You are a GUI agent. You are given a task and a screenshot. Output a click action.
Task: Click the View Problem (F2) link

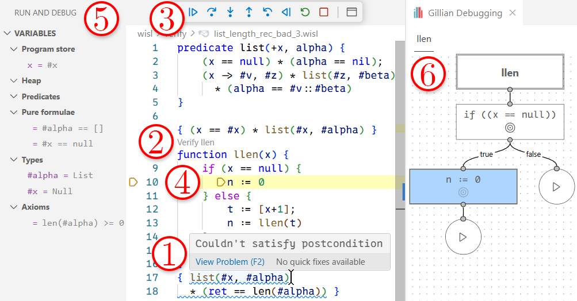click(x=230, y=262)
